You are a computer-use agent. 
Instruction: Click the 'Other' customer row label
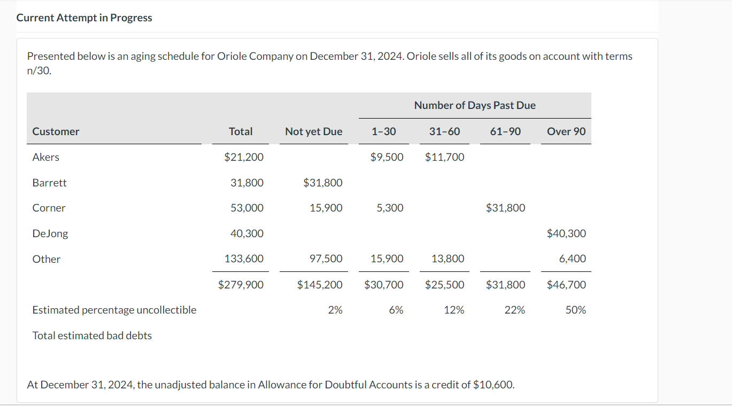pyautogui.click(x=47, y=259)
